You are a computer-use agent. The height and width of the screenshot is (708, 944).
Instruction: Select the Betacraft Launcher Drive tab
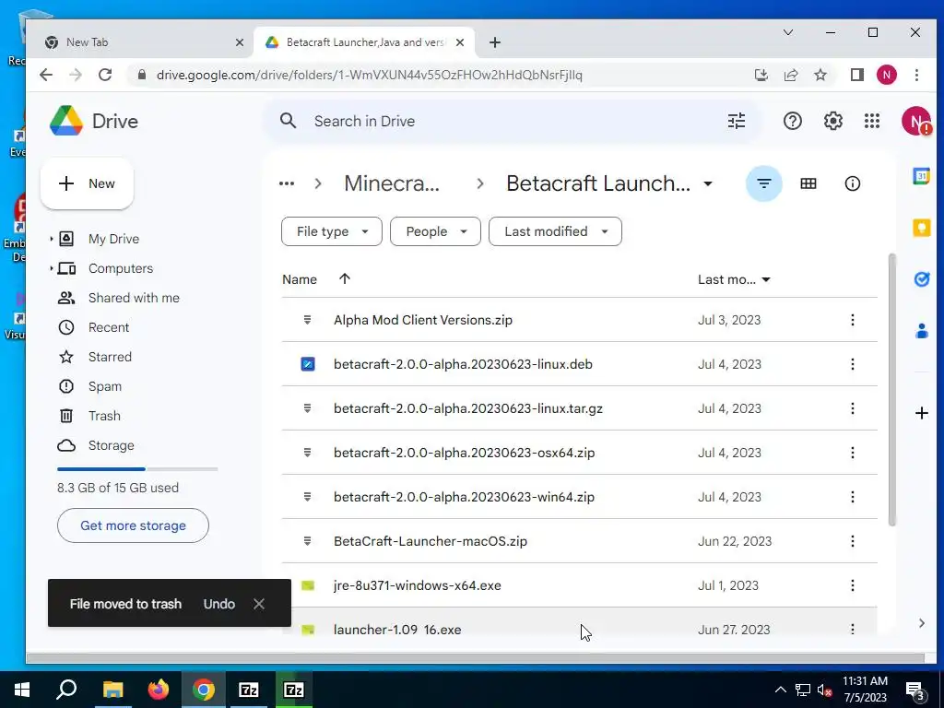pyautogui.click(x=364, y=42)
